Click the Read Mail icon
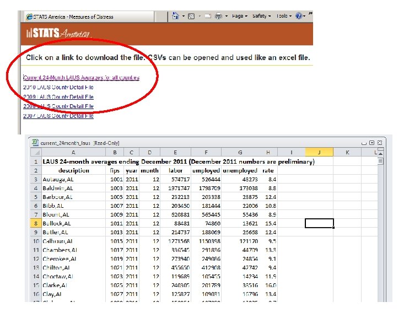 (207, 16)
